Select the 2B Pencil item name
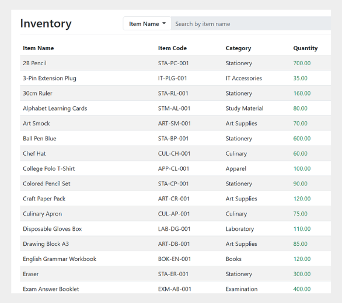The height and width of the screenshot is (303, 342). point(34,63)
